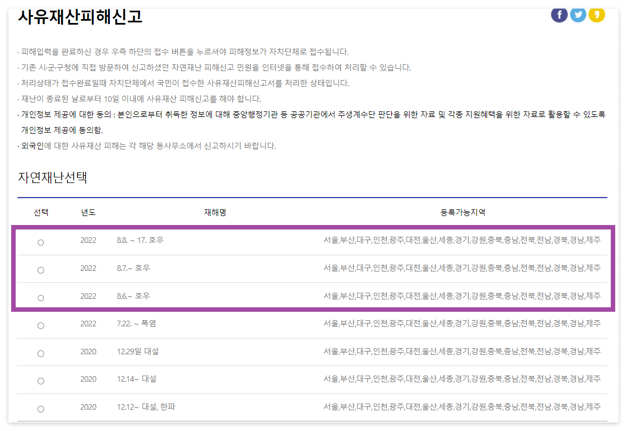Share this page via the Twitter icon
Image resolution: width=627 pixels, height=431 pixels.
point(578,15)
